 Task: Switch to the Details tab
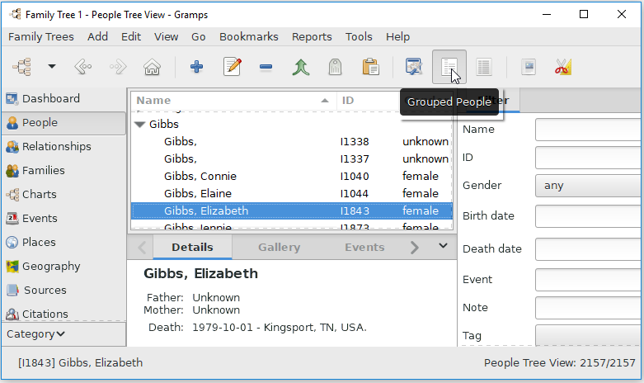click(192, 248)
